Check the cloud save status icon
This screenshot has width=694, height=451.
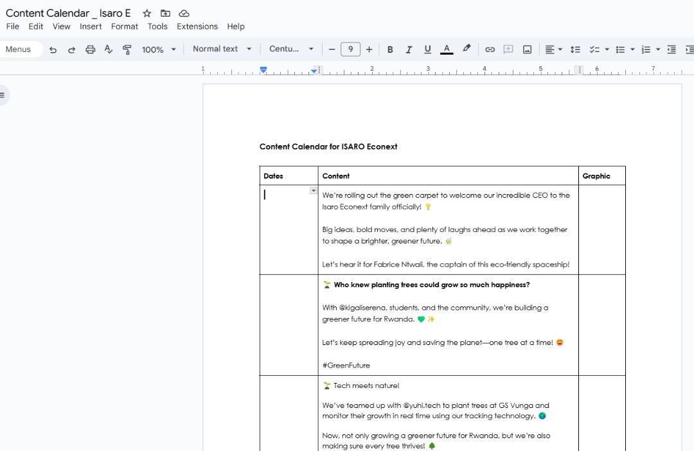click(x=184, y=13)
